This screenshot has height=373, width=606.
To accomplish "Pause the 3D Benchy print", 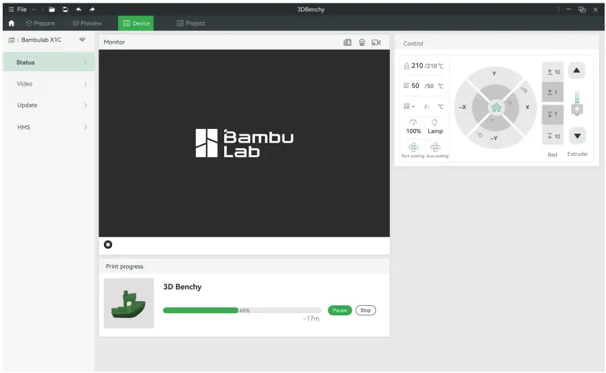I will pos(340,310).
